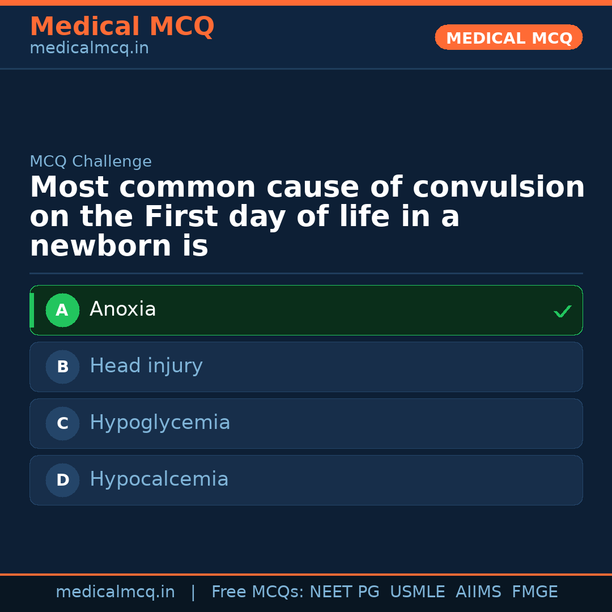Click the circular B badge icon
Screen dimensions: 612x612
(x=62, y=367)
